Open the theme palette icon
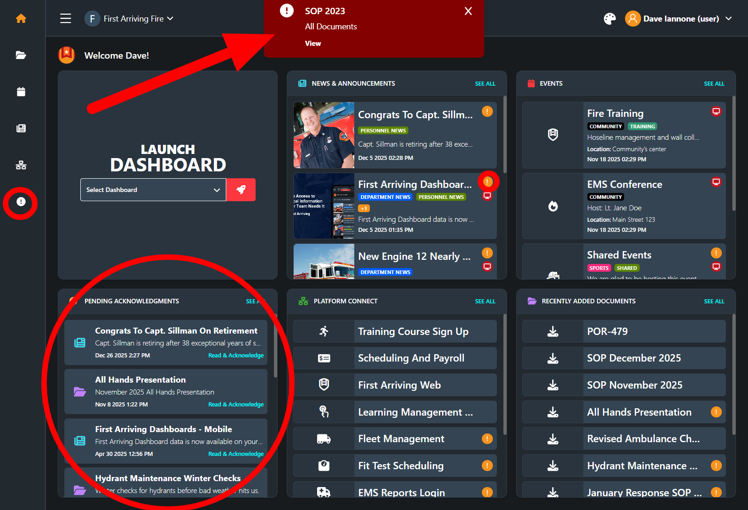This screenshot has height=510, width=748. point(610,19)
